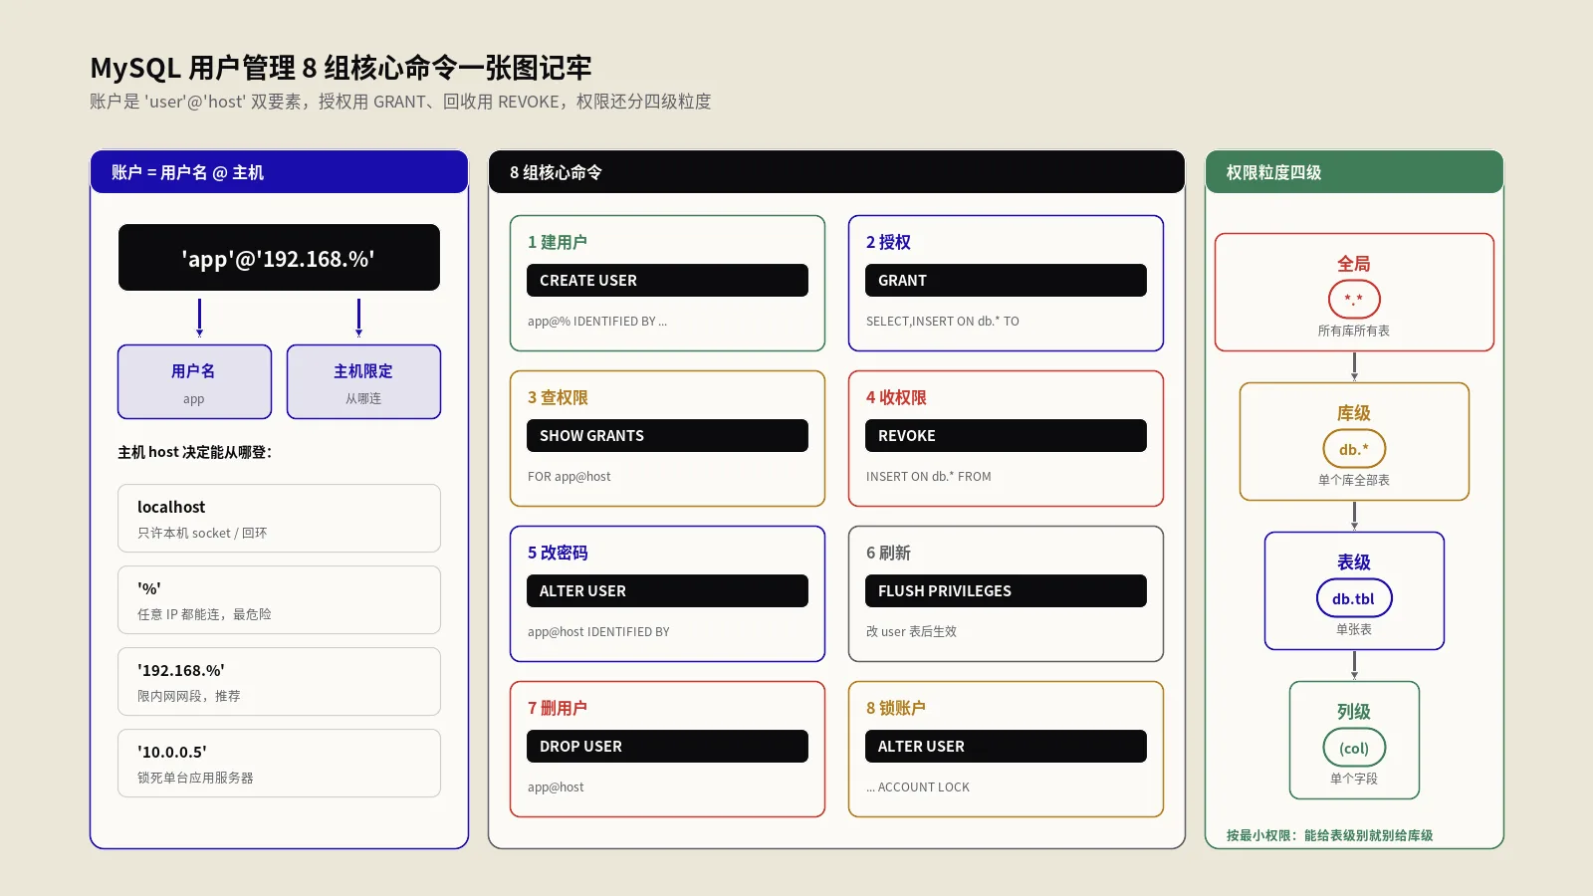This screenshot has width=1593, height=896.
Task: Click text 单个库全部表
Action: (1354, 480)
